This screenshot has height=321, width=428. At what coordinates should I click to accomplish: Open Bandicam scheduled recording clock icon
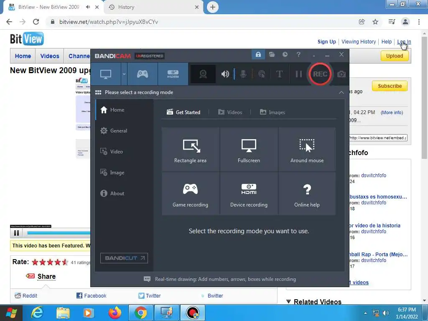point(285,55)
